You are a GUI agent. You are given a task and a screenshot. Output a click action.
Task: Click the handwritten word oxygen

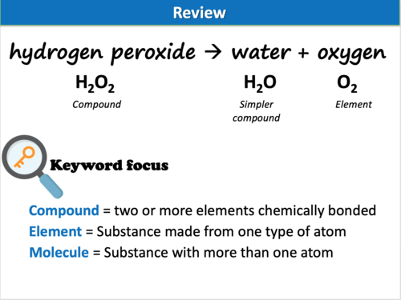click(352, 54)
